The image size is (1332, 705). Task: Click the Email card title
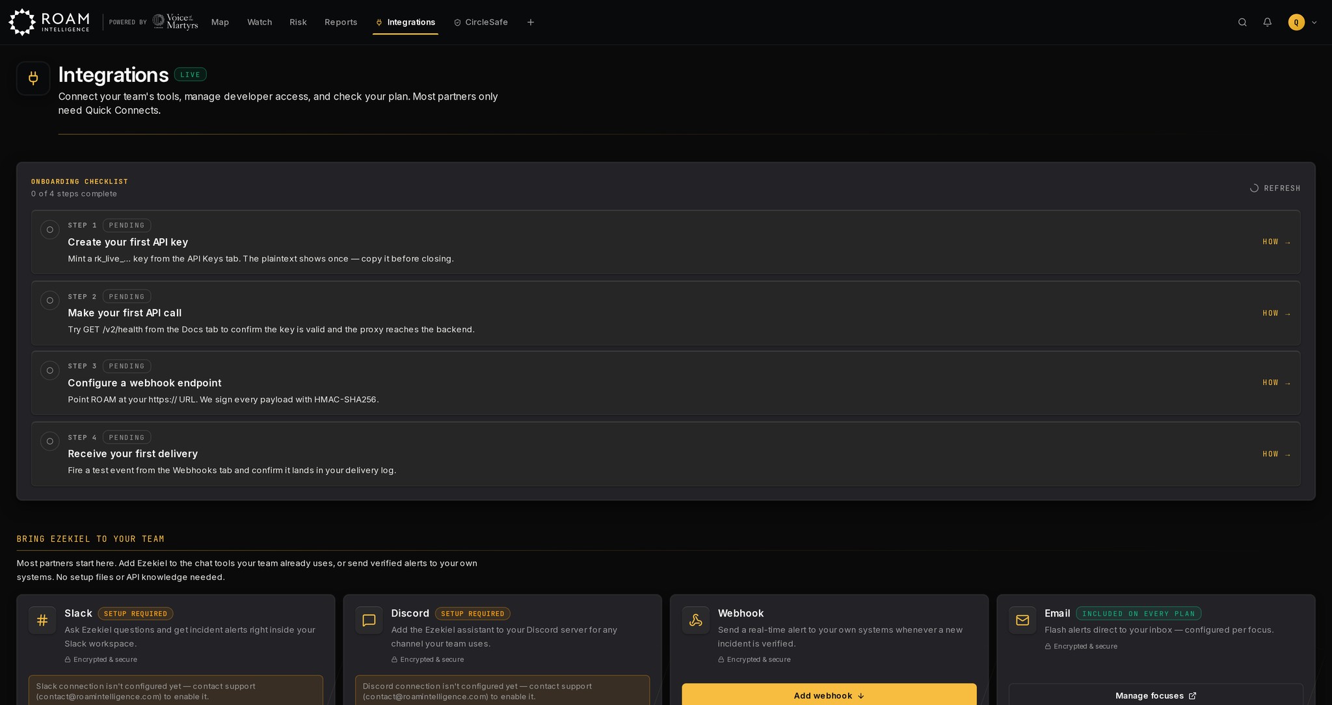click(x=1058, y=613)
